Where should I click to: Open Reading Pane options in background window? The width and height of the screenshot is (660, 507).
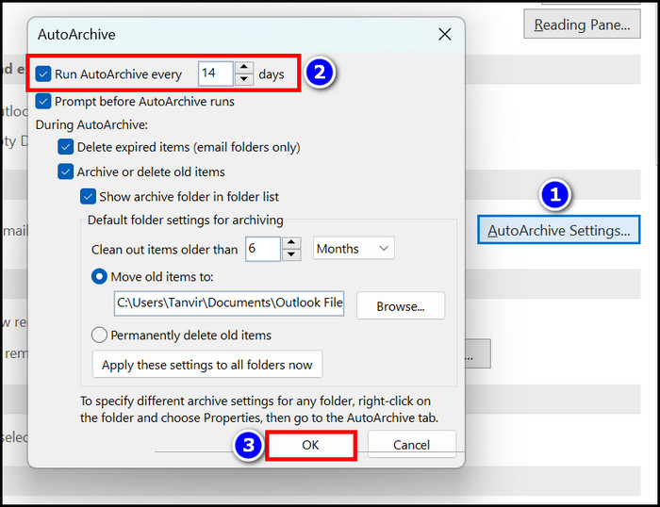(582, 25)
